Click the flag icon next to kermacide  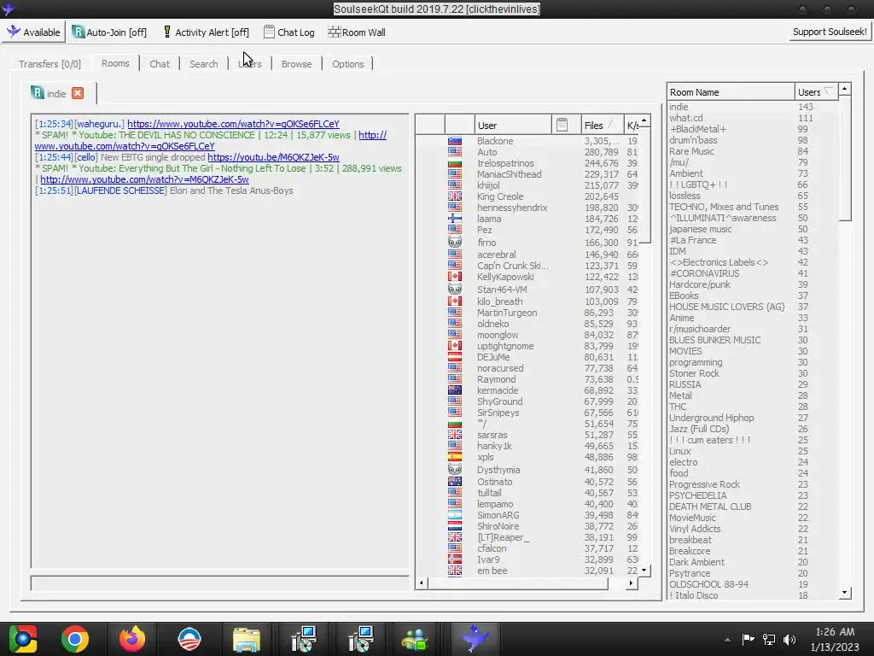[455, 390]
